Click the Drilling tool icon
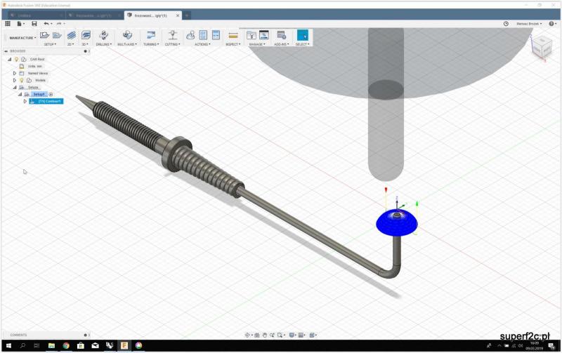562x353 pixels. point(103,34)
